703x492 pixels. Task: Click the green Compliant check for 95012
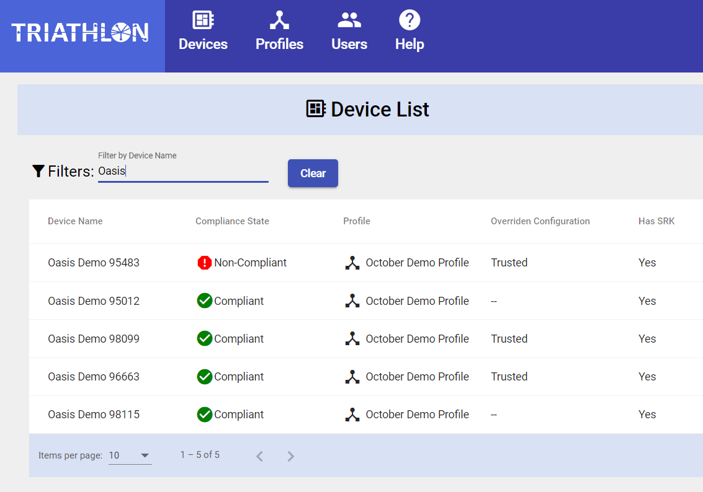pyautogui.click(x=204, y=301)
